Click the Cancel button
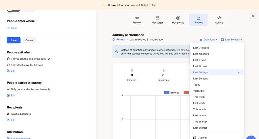The image size is (259, 139). [29, 40]
